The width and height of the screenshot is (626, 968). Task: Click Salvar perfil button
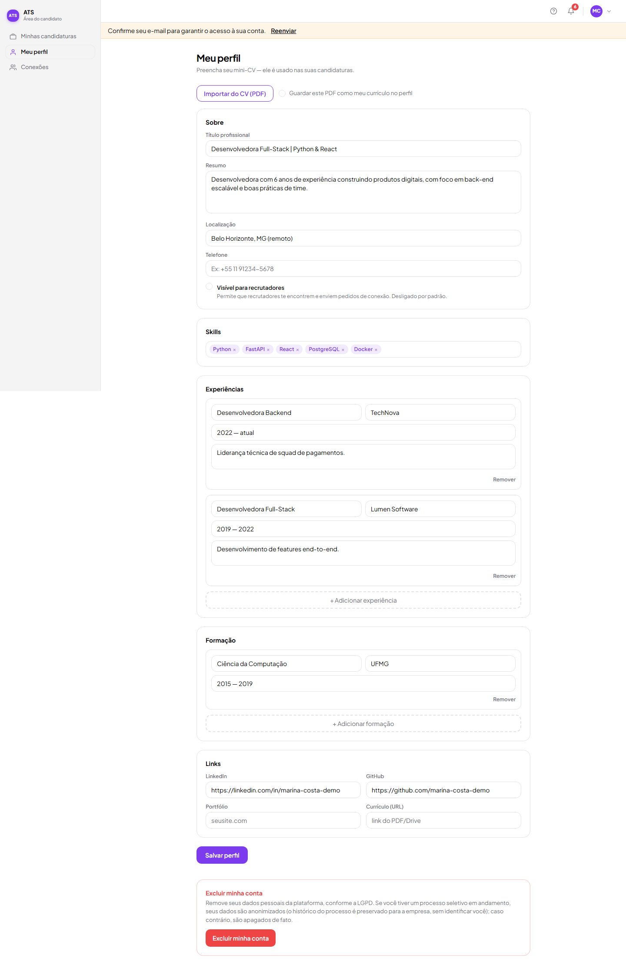tap(222, 855)
